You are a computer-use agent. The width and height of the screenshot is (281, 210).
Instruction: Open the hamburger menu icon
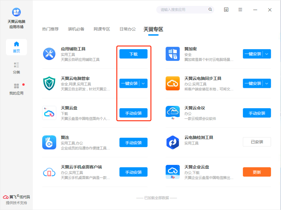[x=240, y=10]
